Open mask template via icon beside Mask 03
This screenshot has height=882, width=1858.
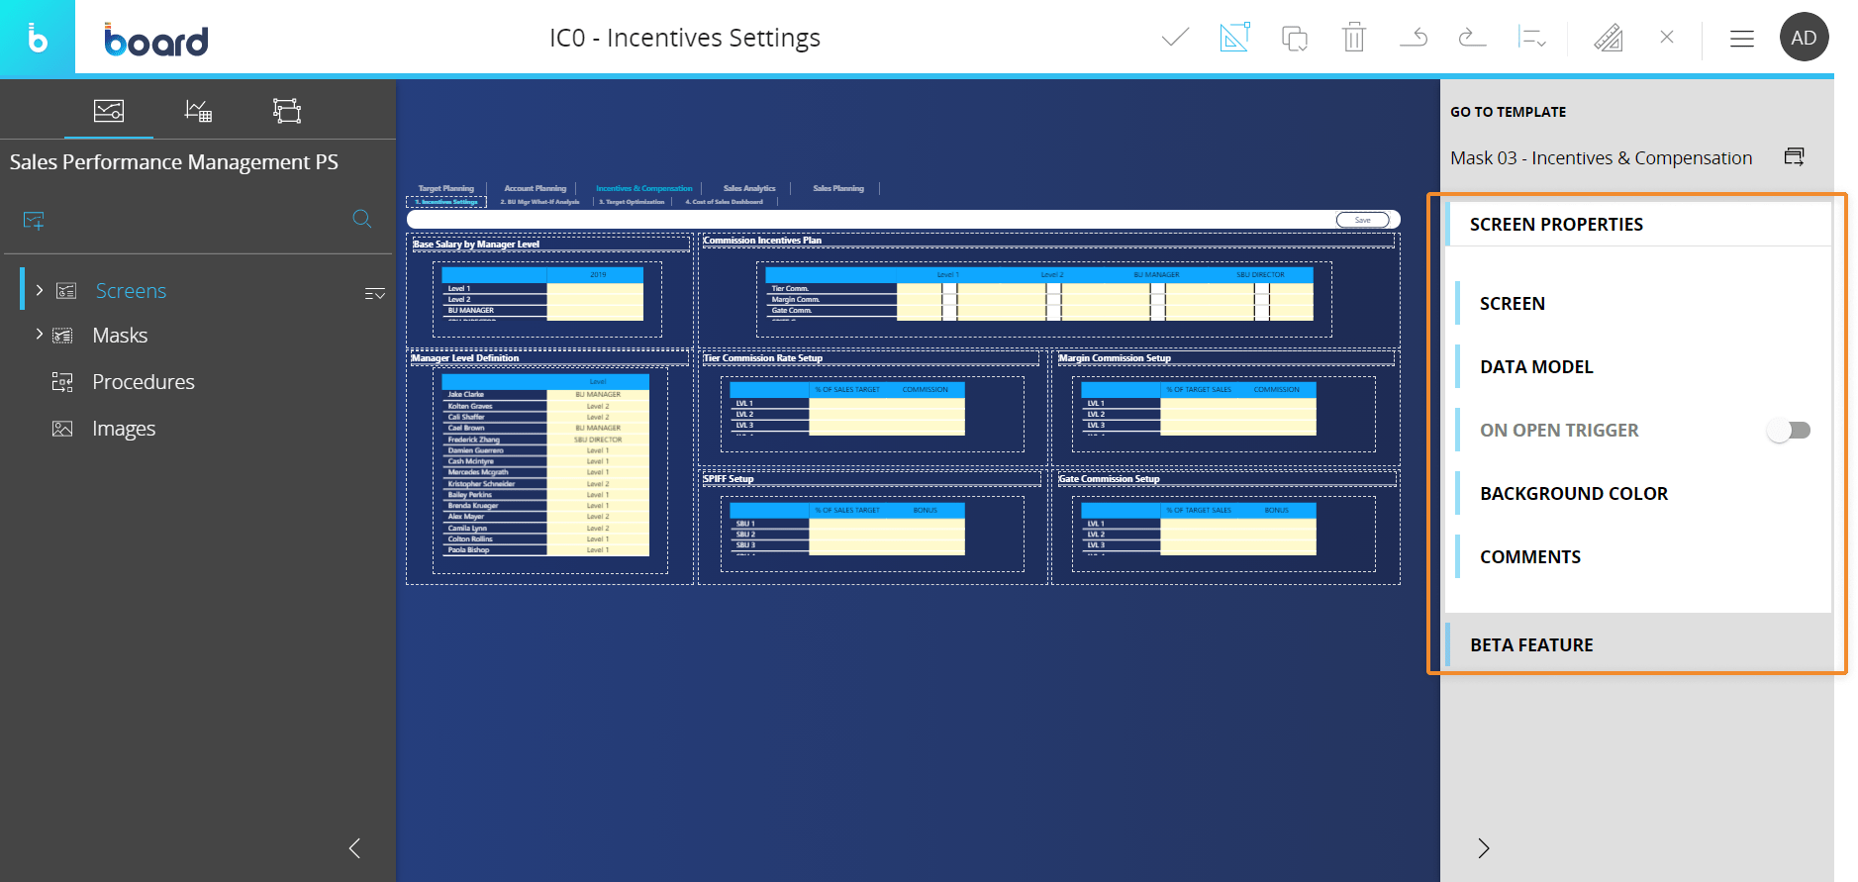[1794, 156]
